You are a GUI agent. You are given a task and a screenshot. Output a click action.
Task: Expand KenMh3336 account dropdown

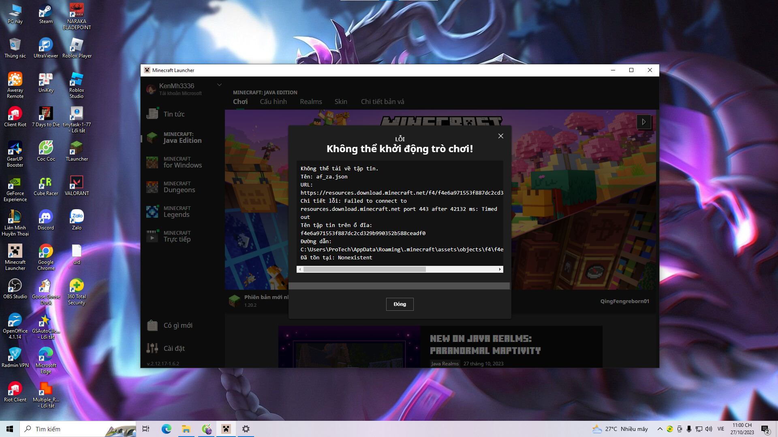pos(219,85)
